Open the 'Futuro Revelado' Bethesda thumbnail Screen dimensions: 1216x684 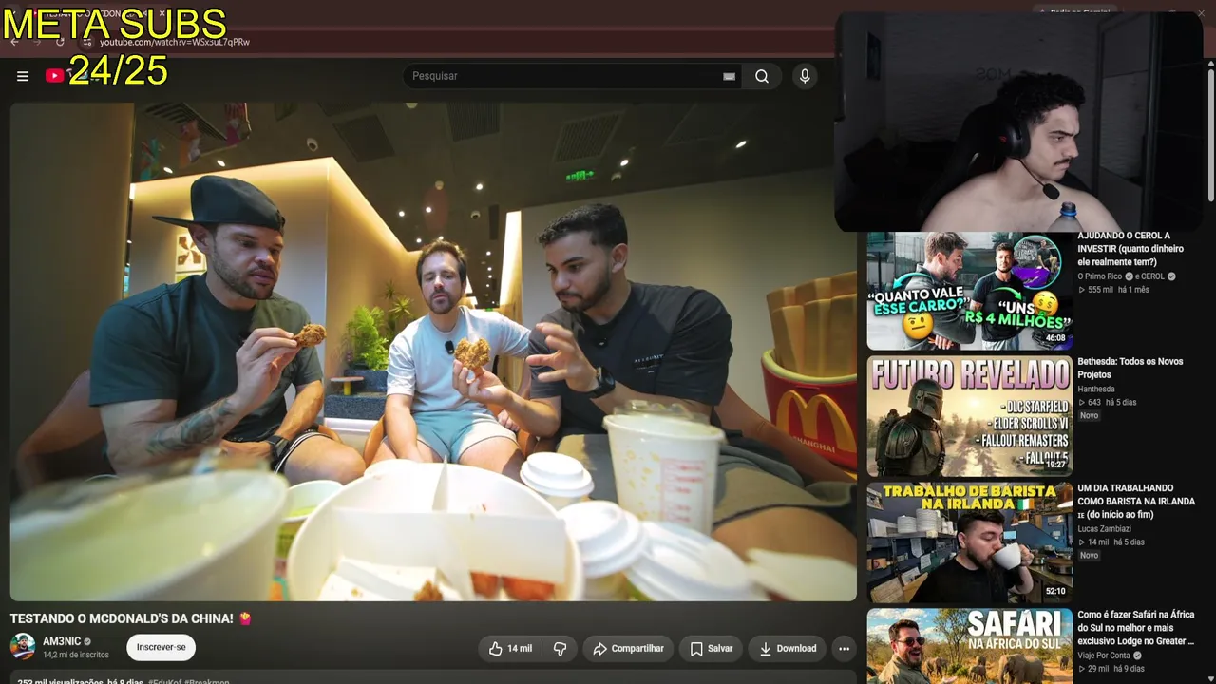[970, 416]
